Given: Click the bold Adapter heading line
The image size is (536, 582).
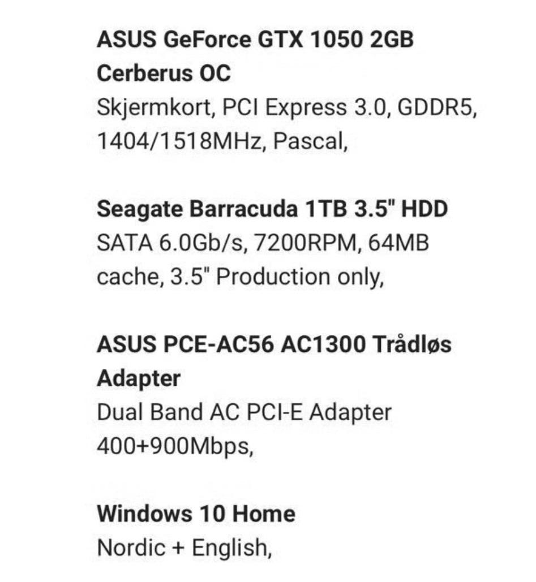Looking at the screenshot, I should [139, 380].
